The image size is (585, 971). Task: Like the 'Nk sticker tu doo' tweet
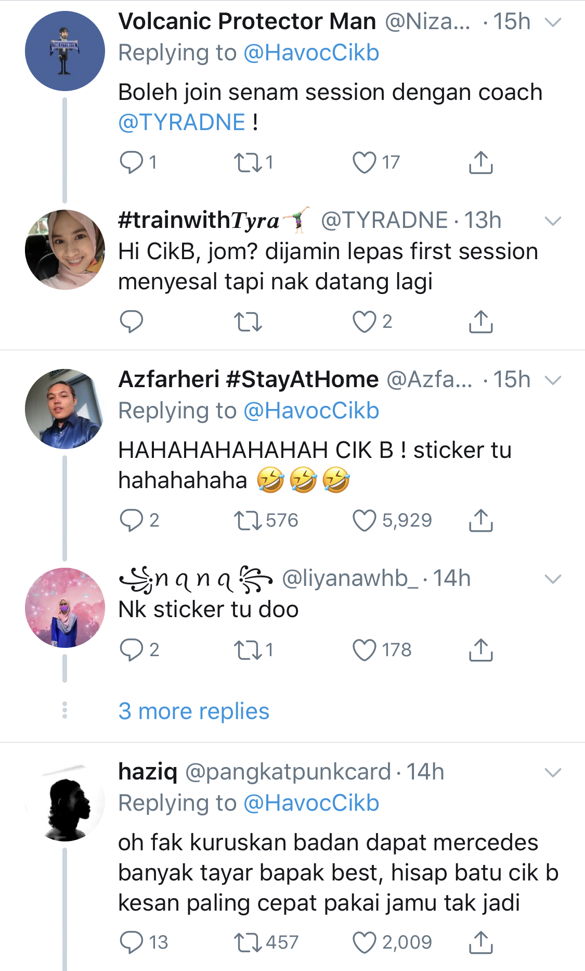[x=364, y=650]
